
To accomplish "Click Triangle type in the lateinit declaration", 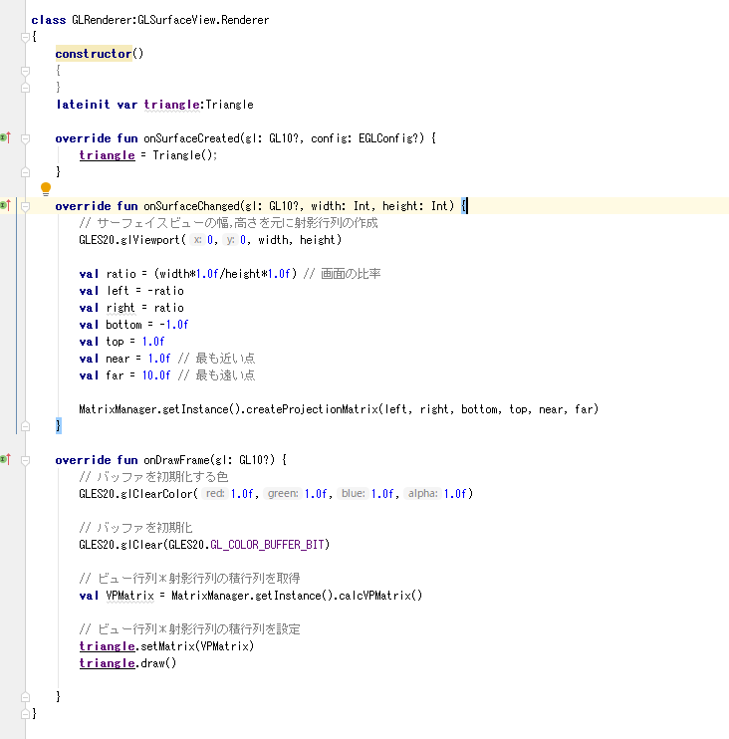I will tap(229, 105).
